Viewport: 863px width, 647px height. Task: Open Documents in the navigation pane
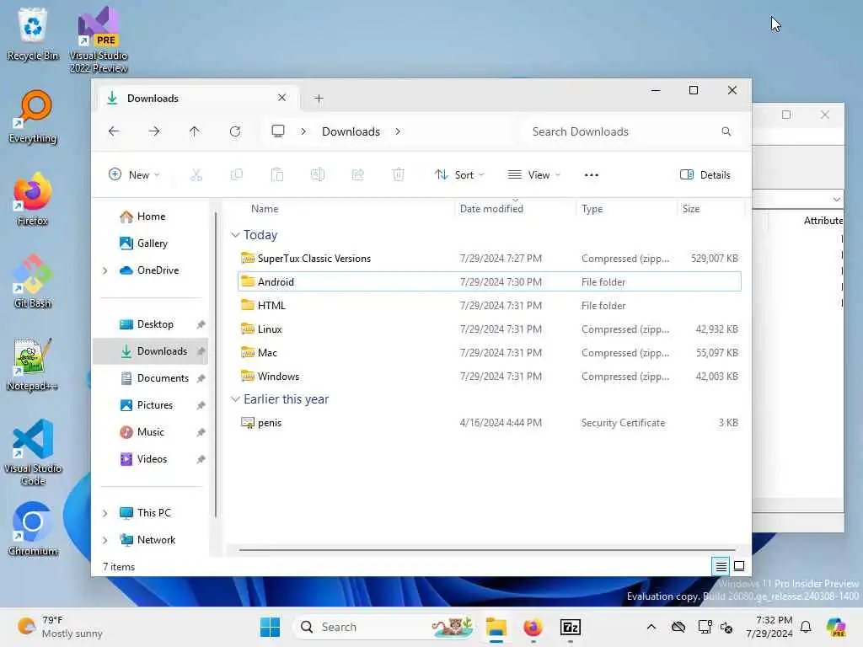tap(150, 378)
